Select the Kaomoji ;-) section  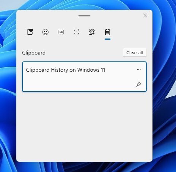(x=76, y=32)
